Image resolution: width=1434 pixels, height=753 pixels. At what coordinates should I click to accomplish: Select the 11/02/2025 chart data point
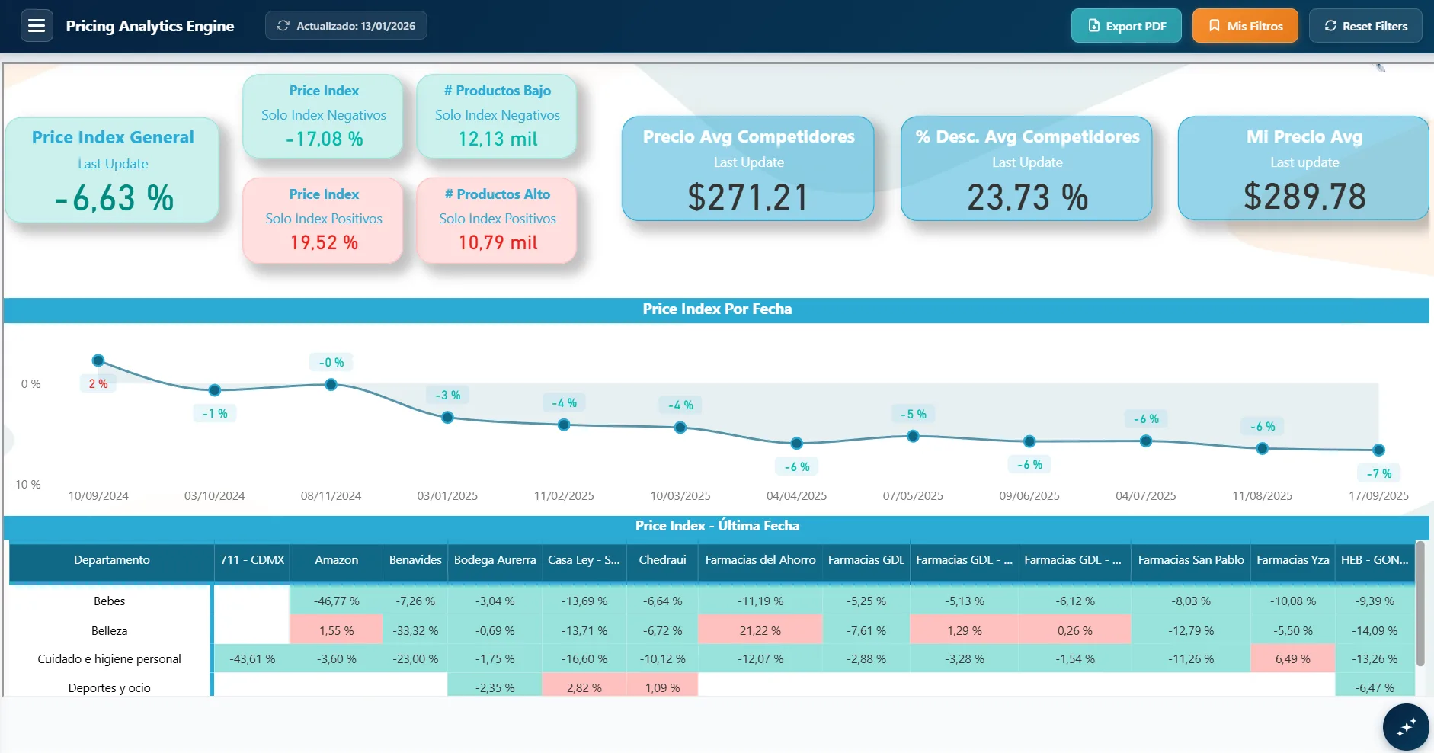[x=564, y=425]
